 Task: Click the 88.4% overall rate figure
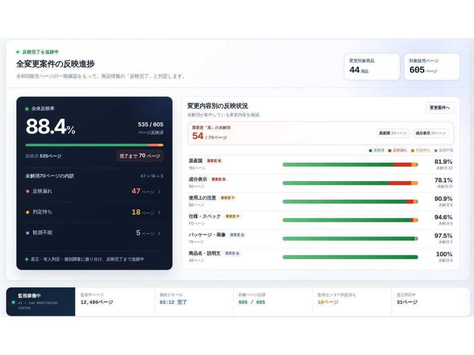pyautogui.click(x=51, y=126)
